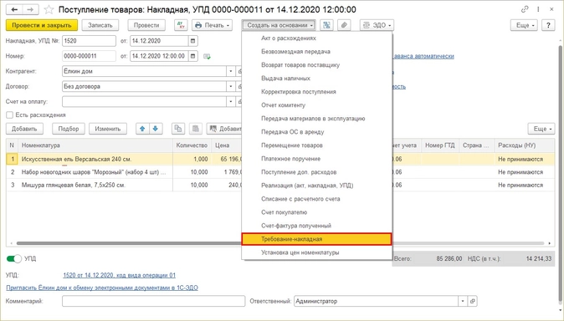Expand the Контрагент dropdown arrow

231,71
